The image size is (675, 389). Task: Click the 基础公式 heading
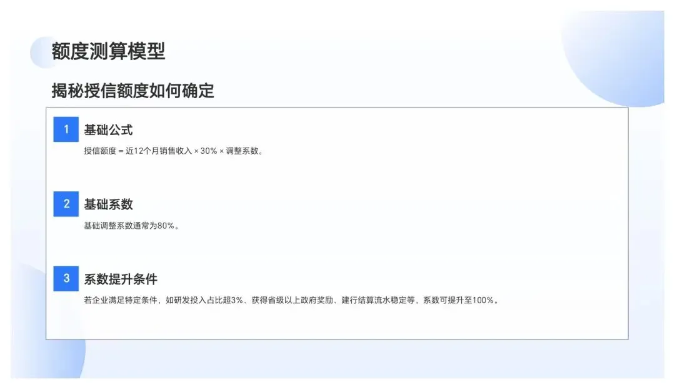point(108,129)
